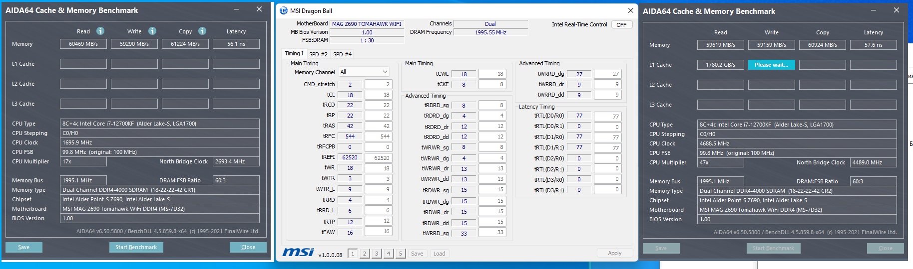This screenshot has height=269, width=913.
Task: Click the tRTL(D1/R1) editable value field
Action: click(x=608, y=148)
